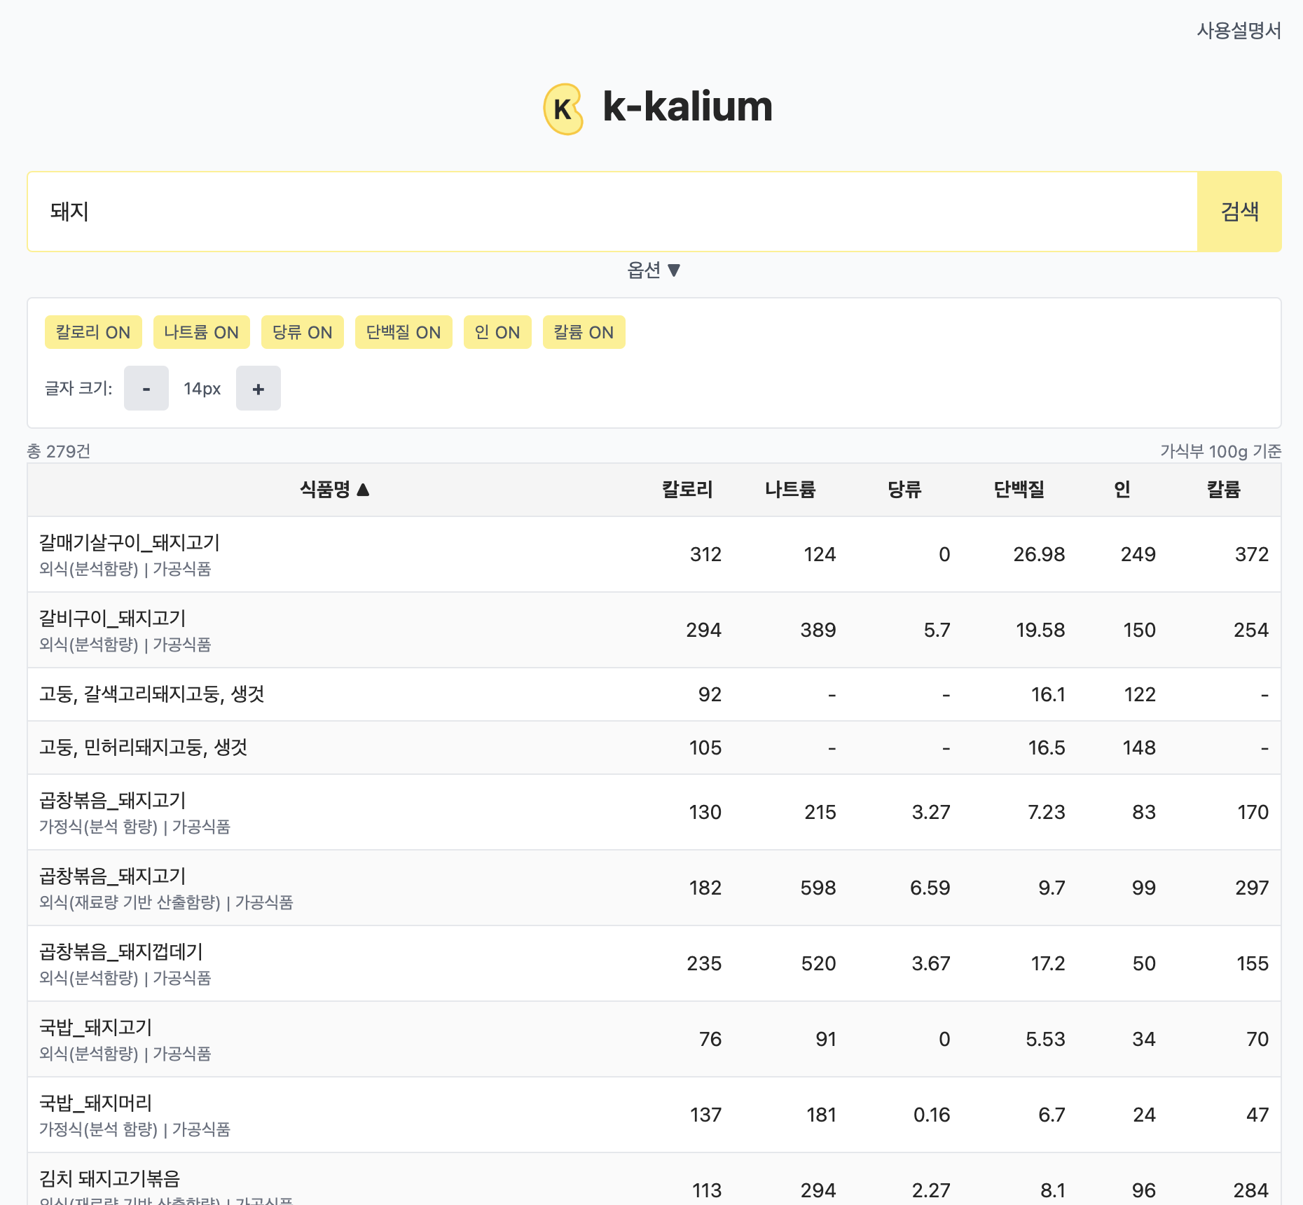1303x1205 pixels.
Task: Collapse the 옵션 options panel
Action: 651,270
